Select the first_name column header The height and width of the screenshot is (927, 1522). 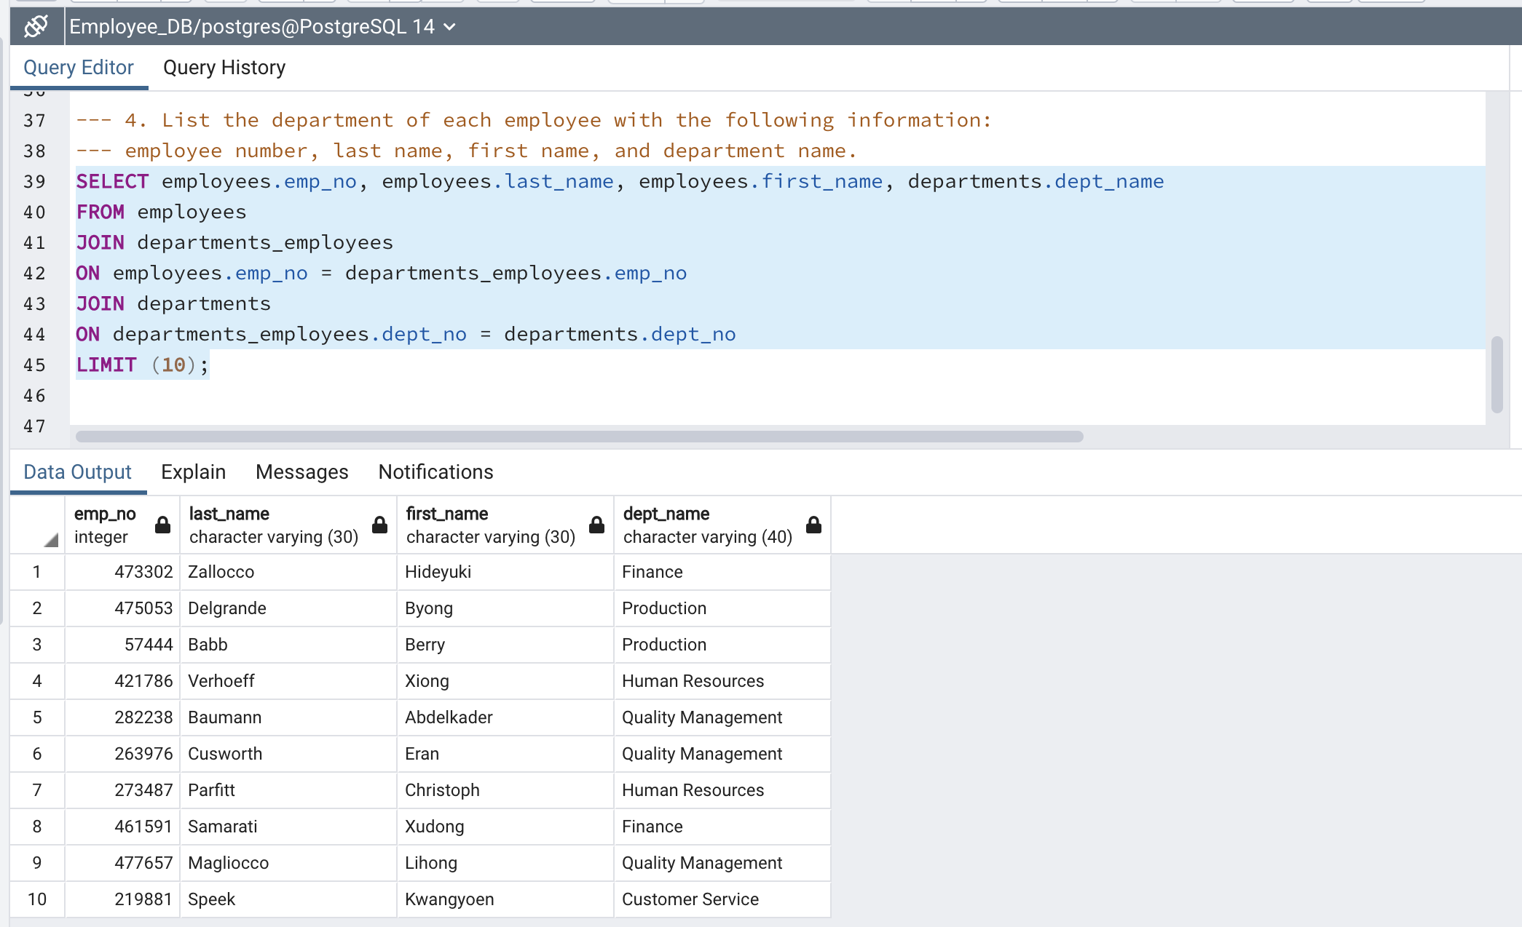coord(505,525)
